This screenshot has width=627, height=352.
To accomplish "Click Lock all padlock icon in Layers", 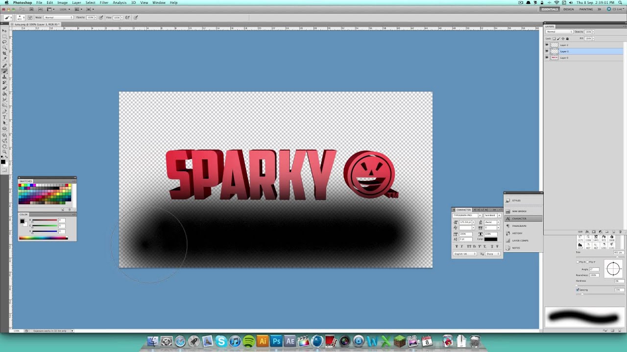I will pyautogui.click(x=567, y=39).
